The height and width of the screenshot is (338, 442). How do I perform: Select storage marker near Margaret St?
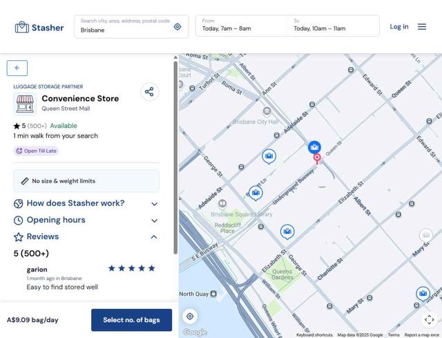pyautogui.click(x=423, y=294)
